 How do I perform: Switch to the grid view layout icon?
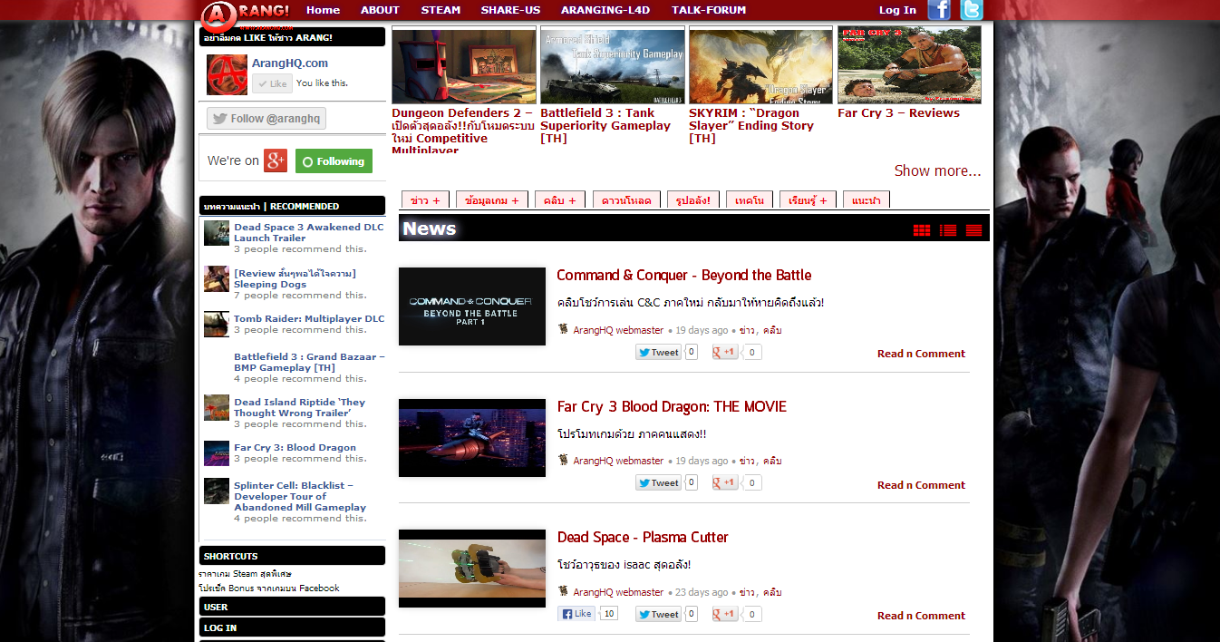pos(922,230)
